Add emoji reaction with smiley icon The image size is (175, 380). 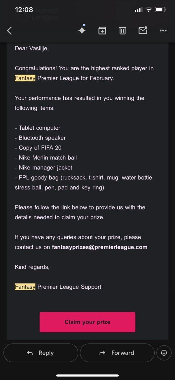tap(164, 353)
